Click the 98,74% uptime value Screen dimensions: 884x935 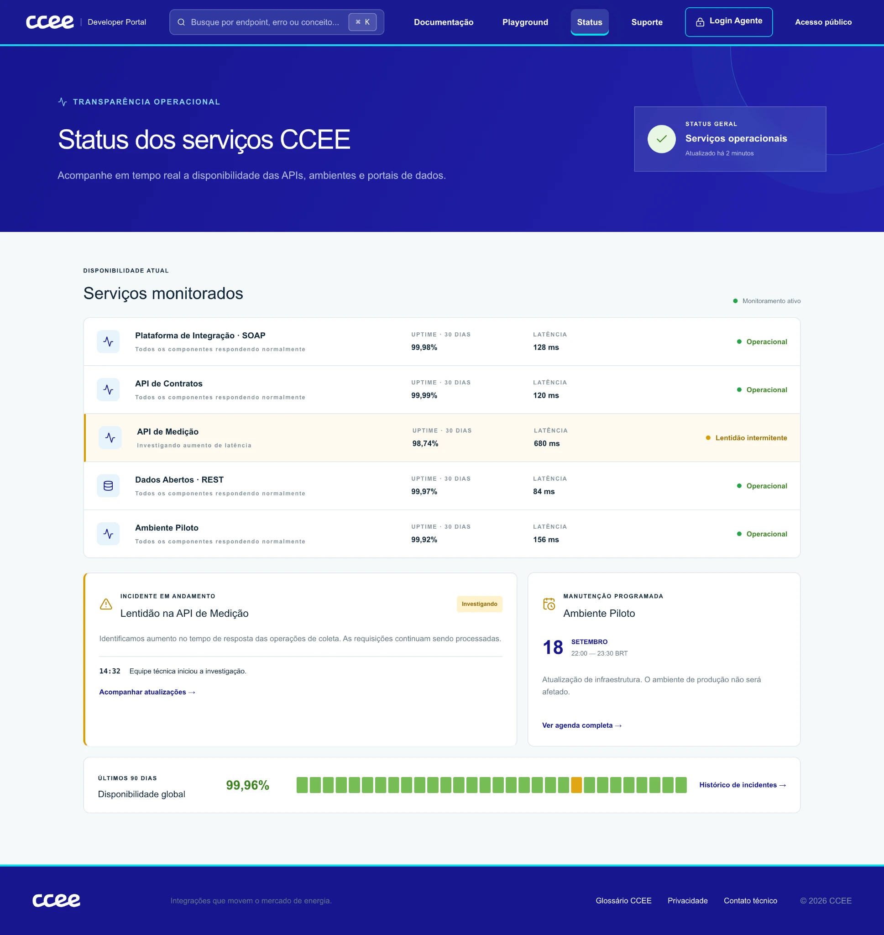425,443
